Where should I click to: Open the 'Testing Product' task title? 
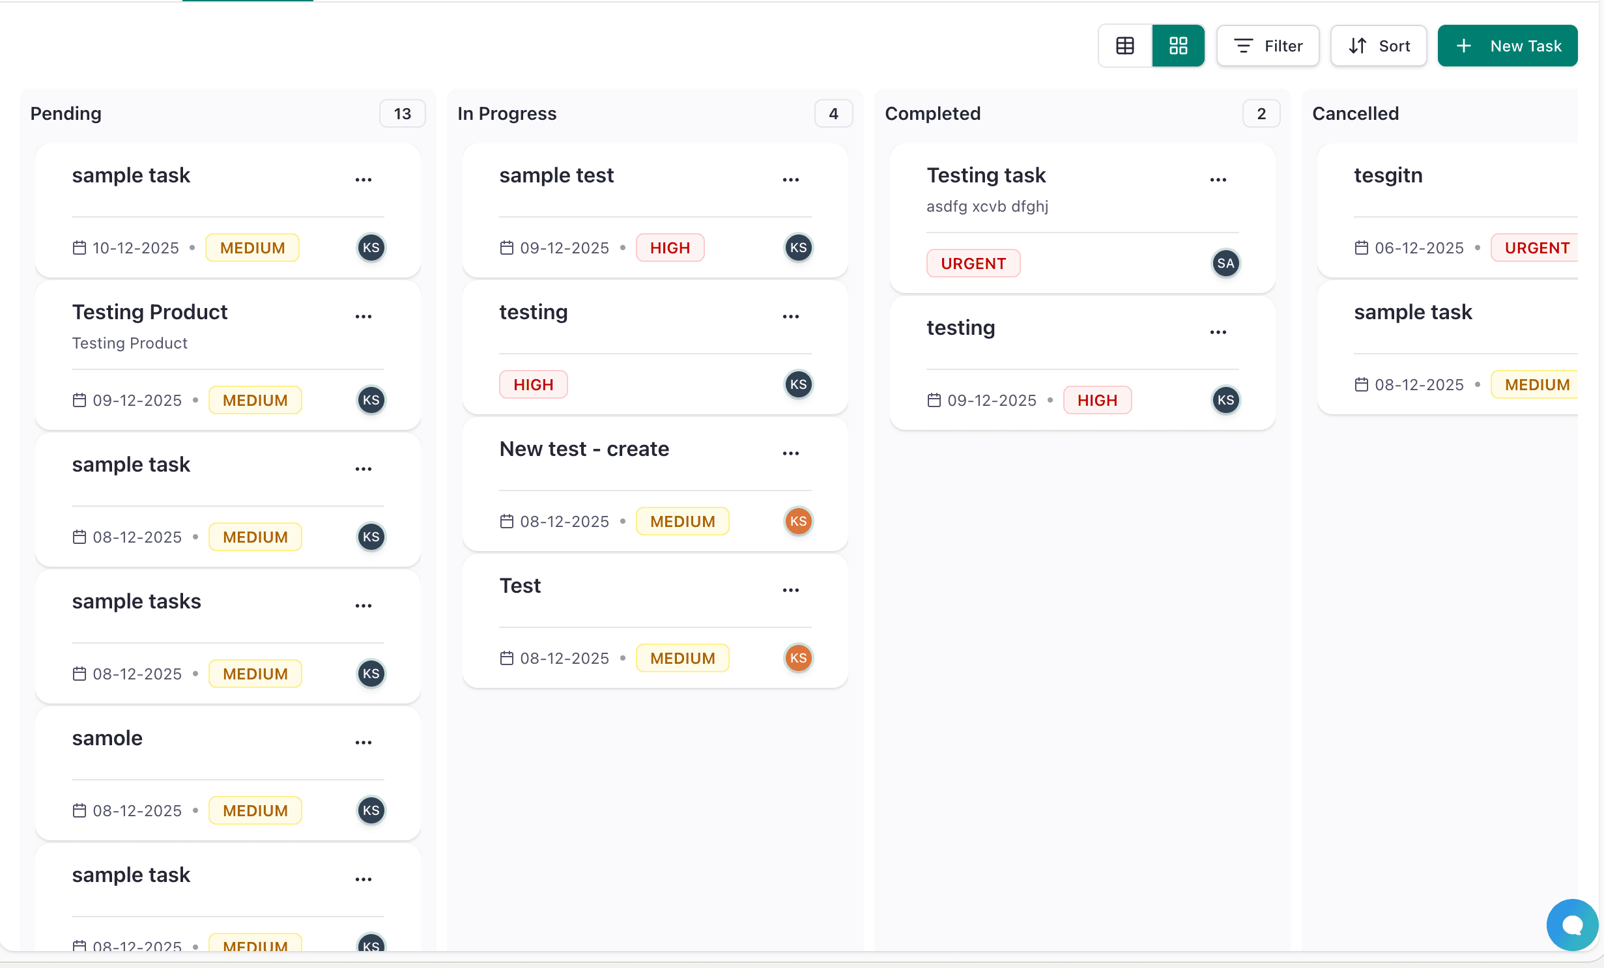pyautogui.click(x=150, y=312)
